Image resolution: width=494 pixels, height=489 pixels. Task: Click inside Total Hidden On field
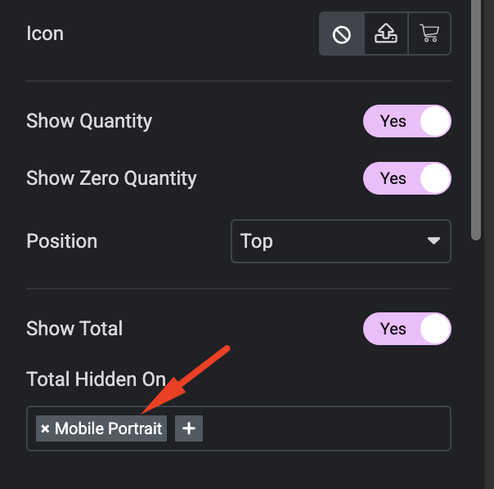coord(325,428)
